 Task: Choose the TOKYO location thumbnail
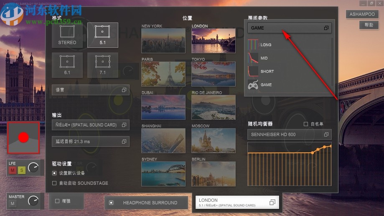click(x=213, y=74)
